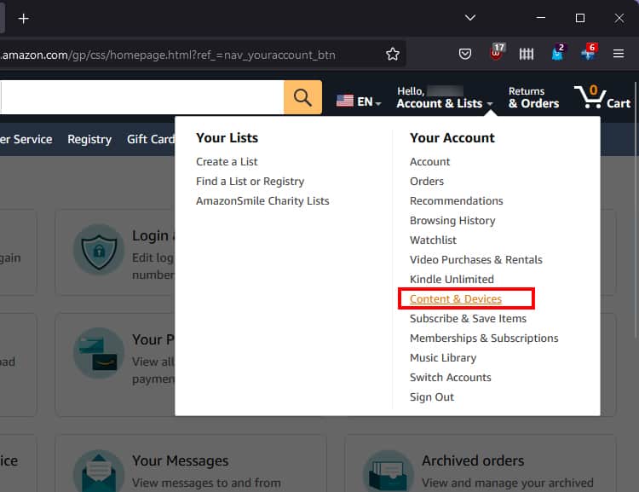This screenshot has width=639, height=492.
Task: Choose Account under Your Account
Action: [429, 161]
